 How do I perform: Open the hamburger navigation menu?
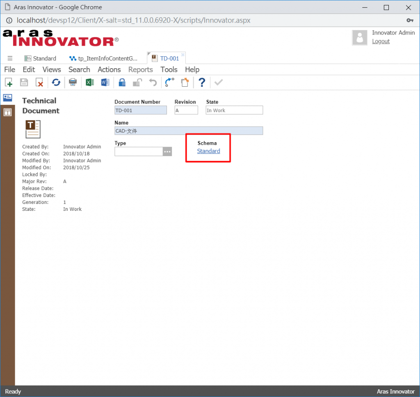click(x=10, y=58)
